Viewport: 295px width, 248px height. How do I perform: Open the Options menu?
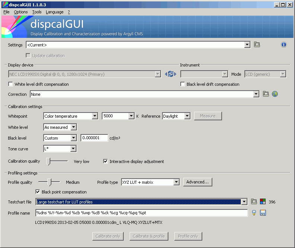21,12
